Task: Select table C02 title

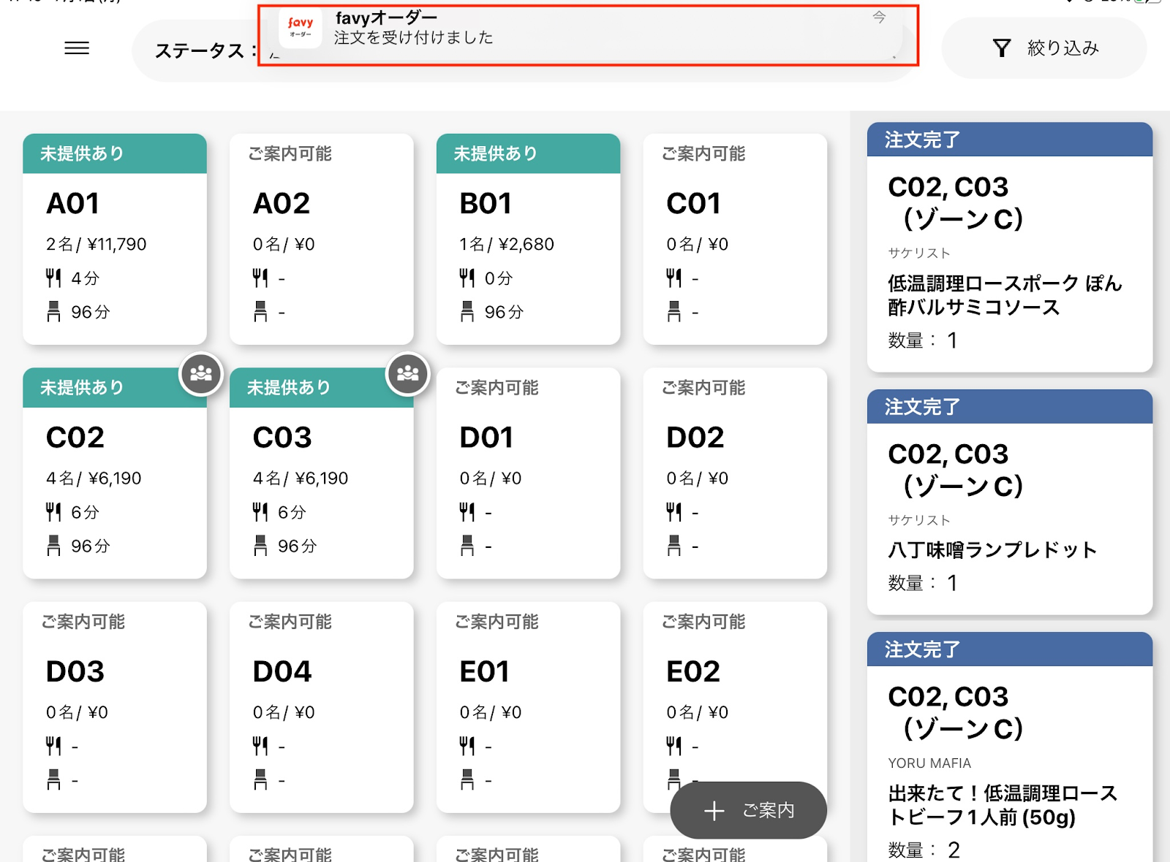Action: pos(75,438)
